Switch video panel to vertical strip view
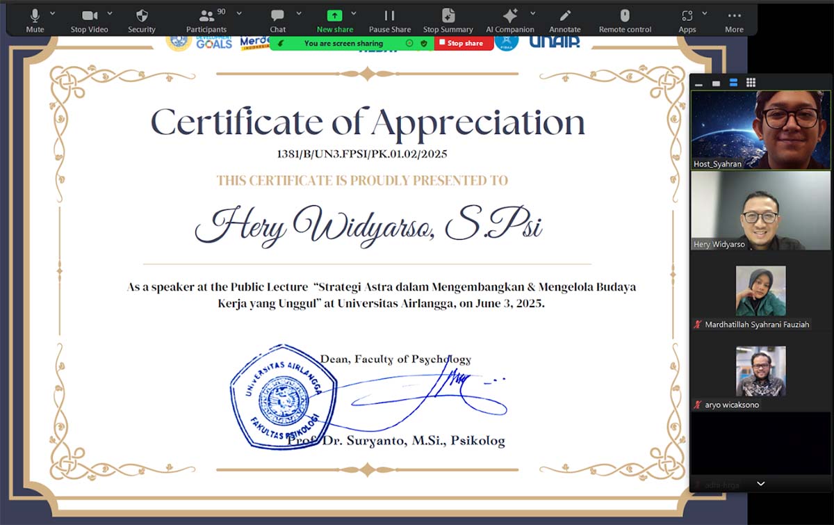This screenshot has height=525, width=834. pos(733,83)
